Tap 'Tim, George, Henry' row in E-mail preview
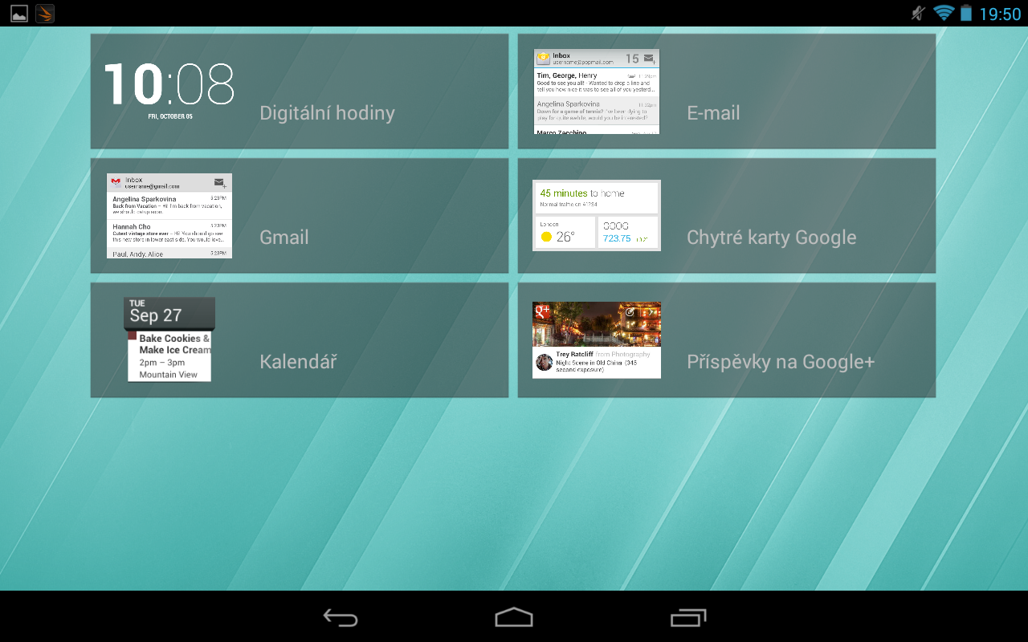The height and width of the screenshot is (642, 1028). point(597,82)
